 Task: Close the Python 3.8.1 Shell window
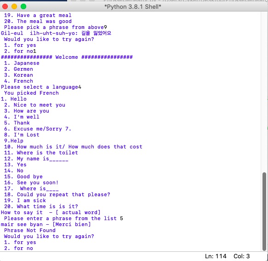(x=5, y=6)
